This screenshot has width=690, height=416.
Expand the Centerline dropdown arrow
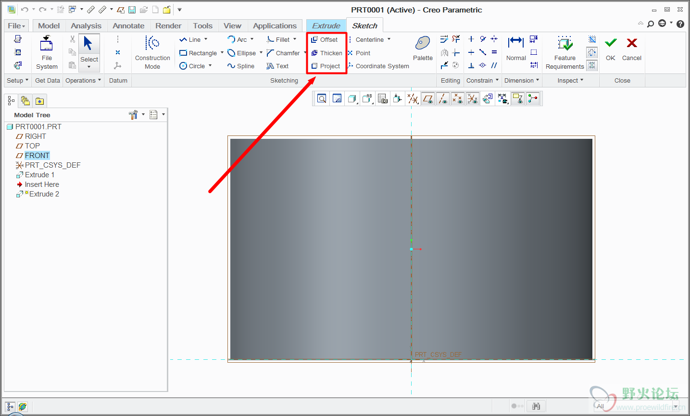pos(389,39)
